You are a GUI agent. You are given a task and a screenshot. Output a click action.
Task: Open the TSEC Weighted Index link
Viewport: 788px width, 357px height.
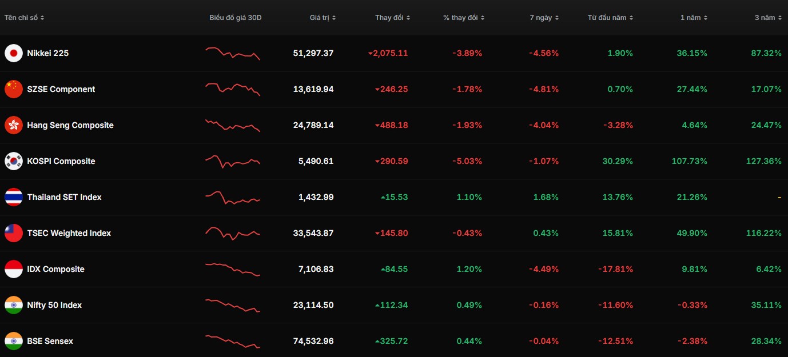(69, 233)
